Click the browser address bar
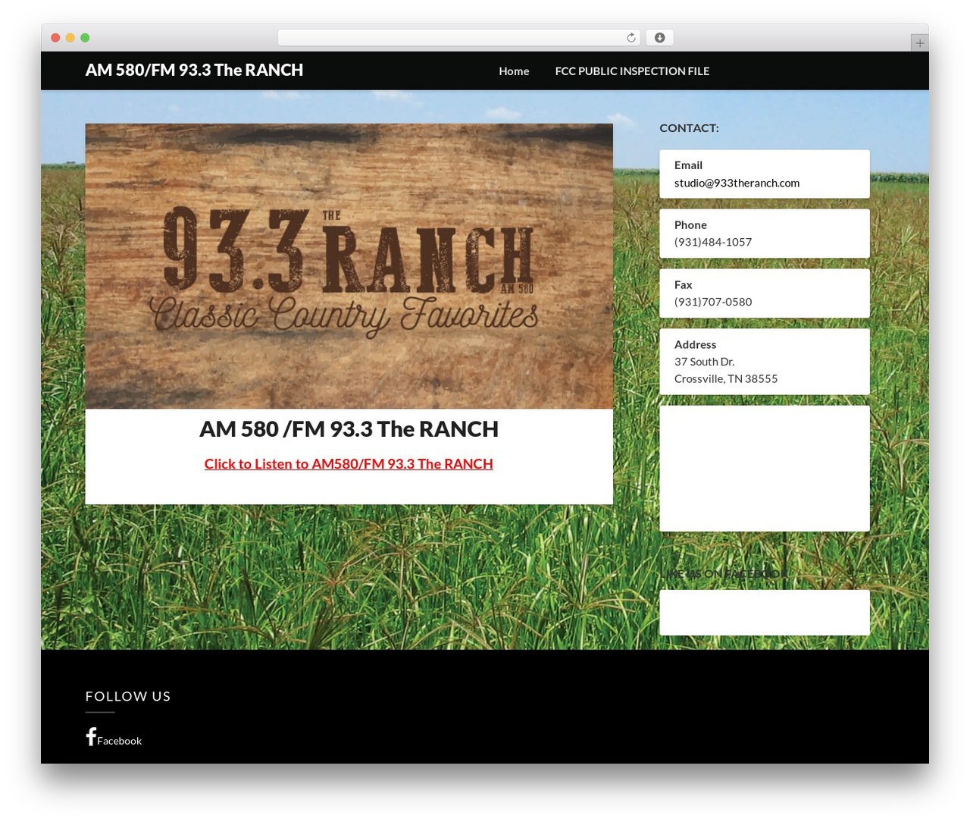This screenshot has width=970, height=822. 459,38
